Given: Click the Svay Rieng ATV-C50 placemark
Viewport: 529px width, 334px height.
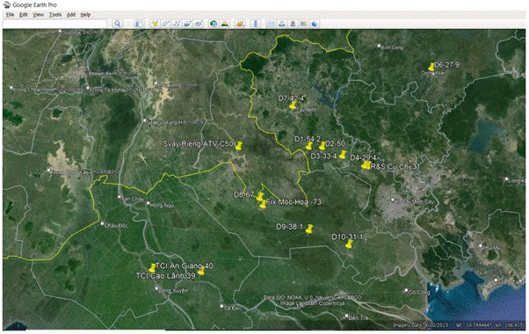Looking at the screenshot, I should click(239, 146).
